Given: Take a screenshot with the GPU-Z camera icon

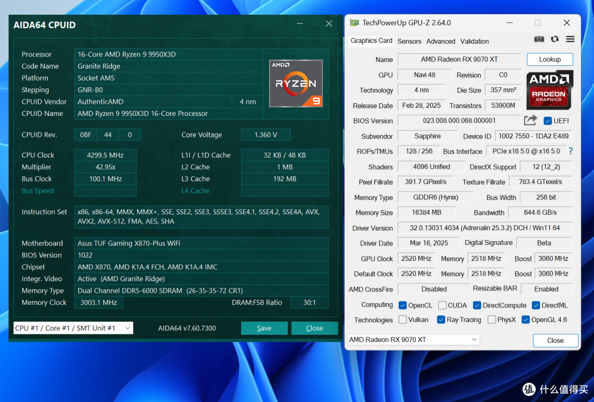Looking at the screenshot, I should (539, 40).
